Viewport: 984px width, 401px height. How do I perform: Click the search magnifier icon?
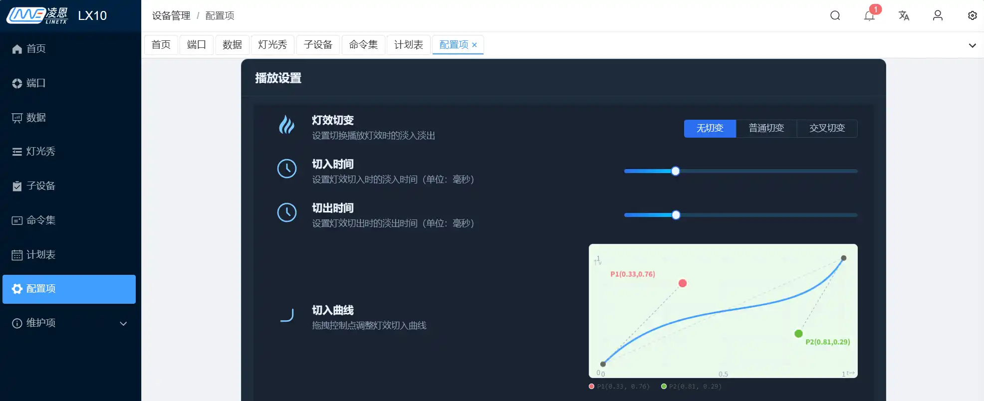(x=835, y=15)
